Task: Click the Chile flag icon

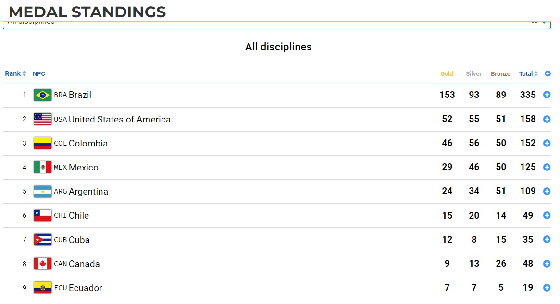Action: coord(42,216)
